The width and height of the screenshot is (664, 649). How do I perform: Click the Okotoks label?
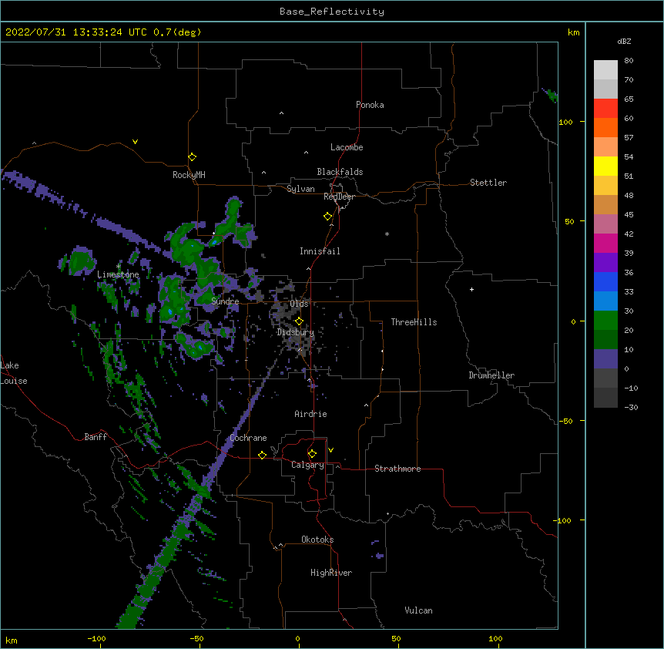tap(317, 540)
